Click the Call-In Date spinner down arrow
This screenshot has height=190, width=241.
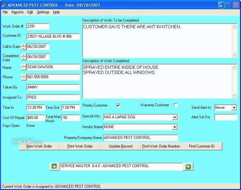pos(24,48)
